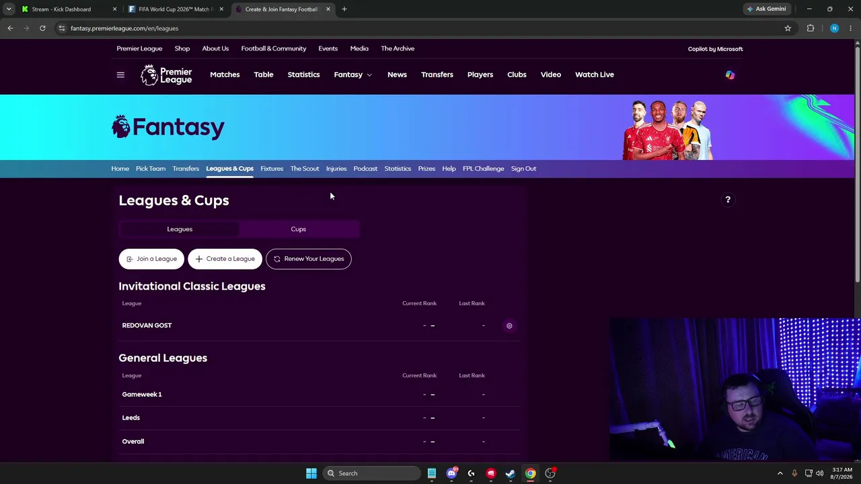View site information icon in address bar
The width and height of the screenshot is (861, 484).
click(x=61, y=28)
